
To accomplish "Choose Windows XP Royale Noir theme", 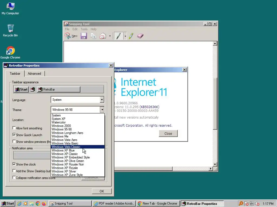I will pyautogui.click(x=78, y=164).
